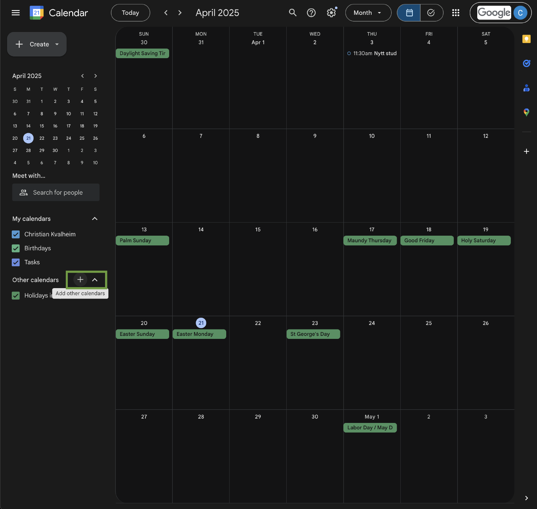Uncheck the Birthdays calendar checkbox
The width and height of the screenshot is (537, 509).
16,248
